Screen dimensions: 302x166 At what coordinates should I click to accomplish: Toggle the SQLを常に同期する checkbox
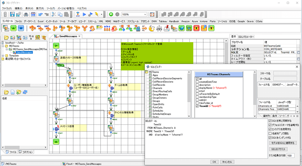click(270, 121)
